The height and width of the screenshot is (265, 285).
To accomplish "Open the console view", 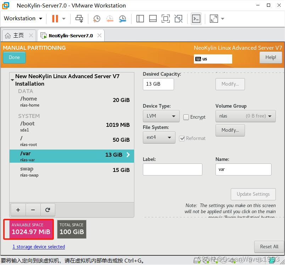I will pyautogui.click(x=196, y=18).
